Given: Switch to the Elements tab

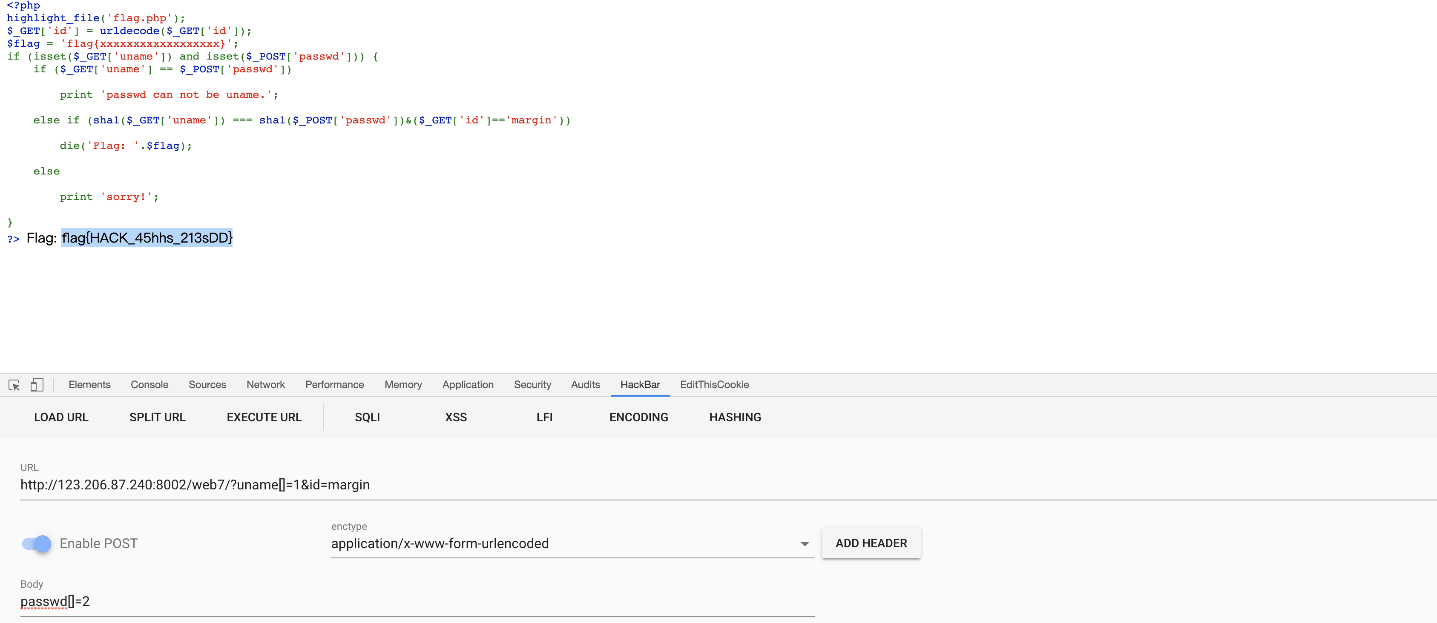Looking at the screenshot, I should click(x=89, y=385).
